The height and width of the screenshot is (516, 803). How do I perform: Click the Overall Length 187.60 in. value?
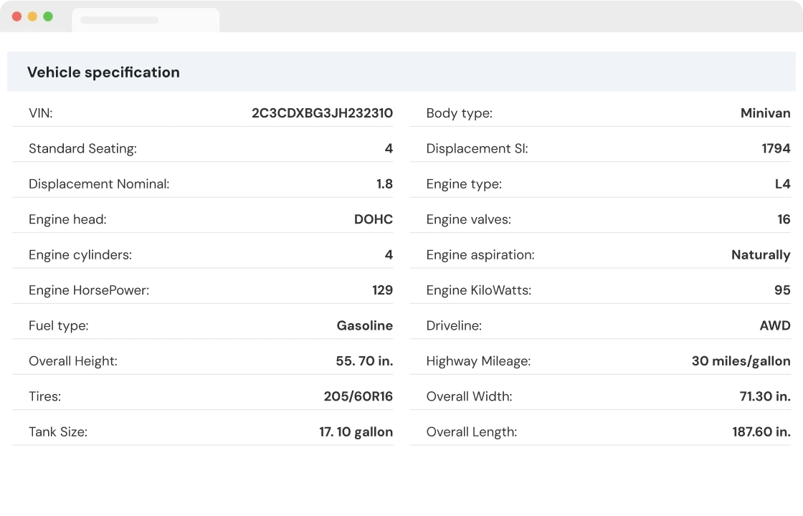[756, 432]
